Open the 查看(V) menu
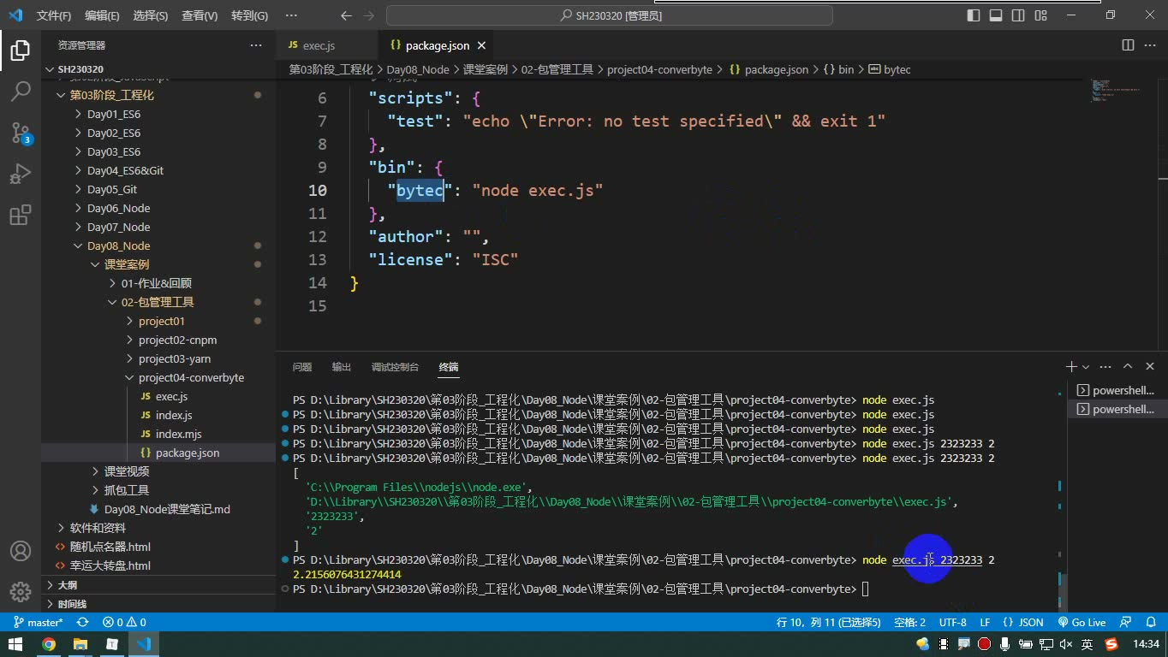This screenshot has height=657, width=1168. pyautogui.click(x=200, y=15)
